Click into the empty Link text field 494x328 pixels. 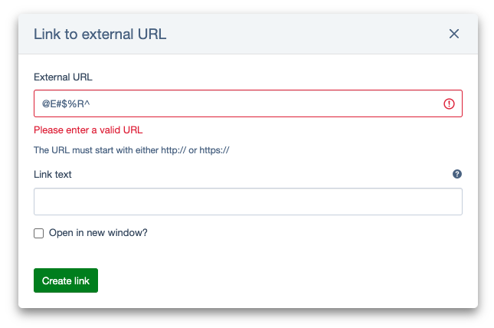click(247, 202)
